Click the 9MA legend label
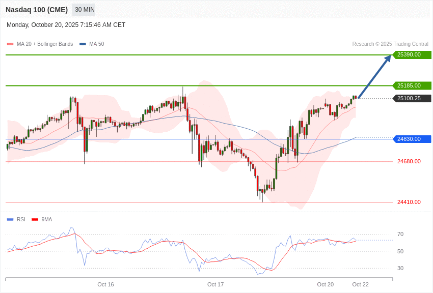This screenshot has width=433, height=293. [x=47, y=219]
